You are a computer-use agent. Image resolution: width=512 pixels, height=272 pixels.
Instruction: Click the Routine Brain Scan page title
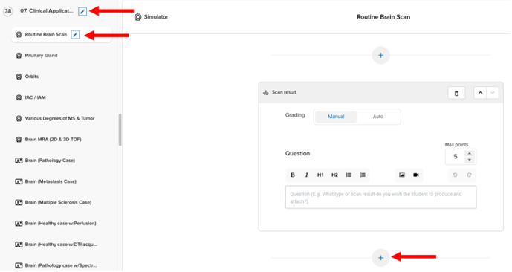click(383, 17)
